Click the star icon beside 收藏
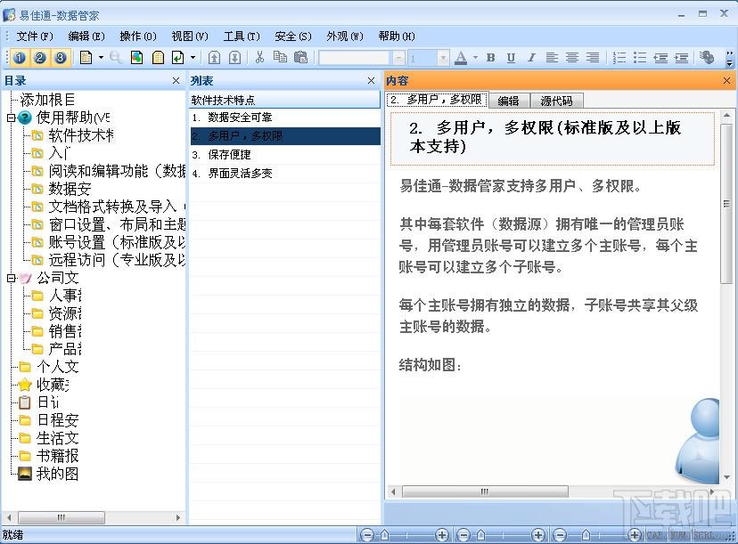Image resolution: width=738 pixels, height=544 pixels. coord(25,386)
